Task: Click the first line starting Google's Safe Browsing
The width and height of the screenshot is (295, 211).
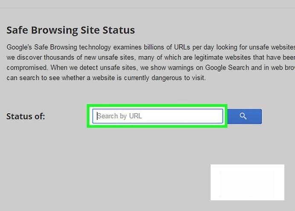Action: click(x=151, y=47)
